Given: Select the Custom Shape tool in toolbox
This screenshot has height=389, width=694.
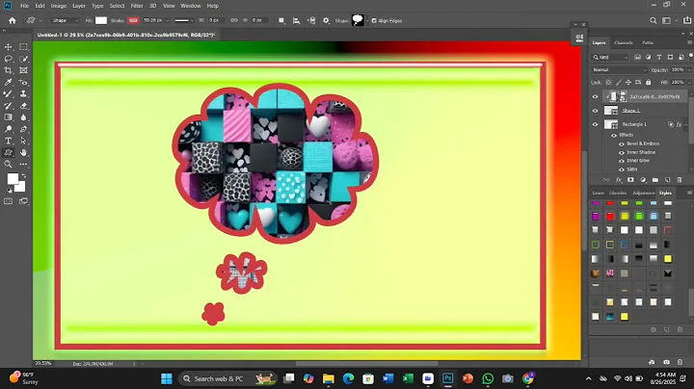Looking at the screenshot, I should (8, 152).
